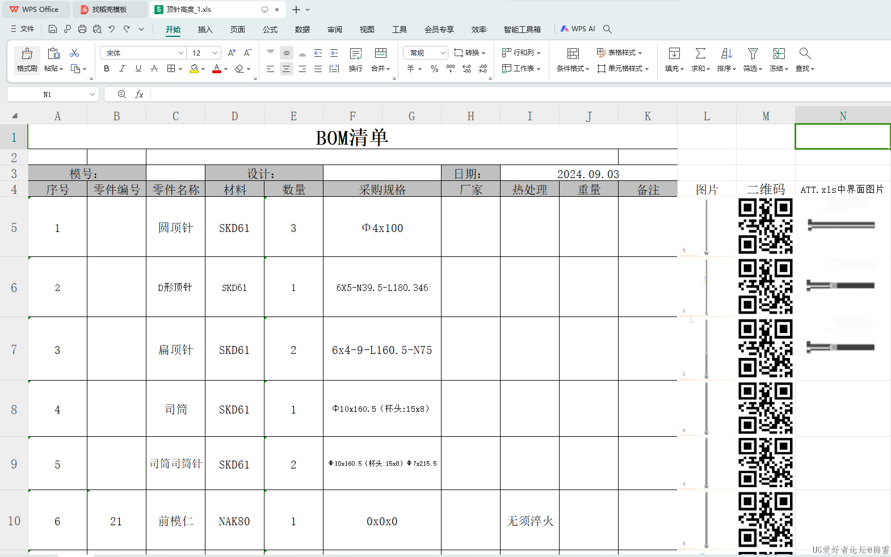Click the decrease indent icon
Image resolution: width=891 pixels, height=557 pixels.
pyautogui.click(x=318, y=53)
